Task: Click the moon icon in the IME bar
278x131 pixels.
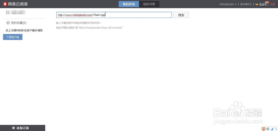Action: tap(272, 129)
